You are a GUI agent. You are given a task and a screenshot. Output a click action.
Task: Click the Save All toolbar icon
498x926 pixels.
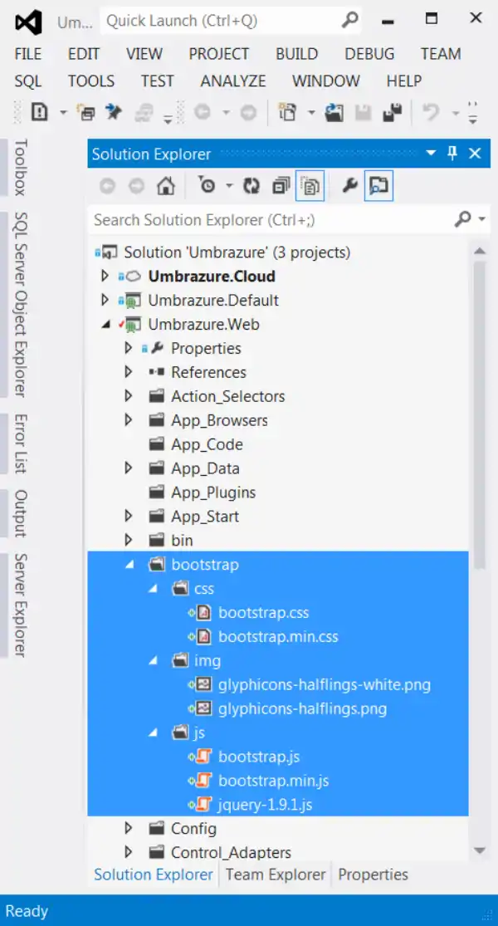[393, 111]
